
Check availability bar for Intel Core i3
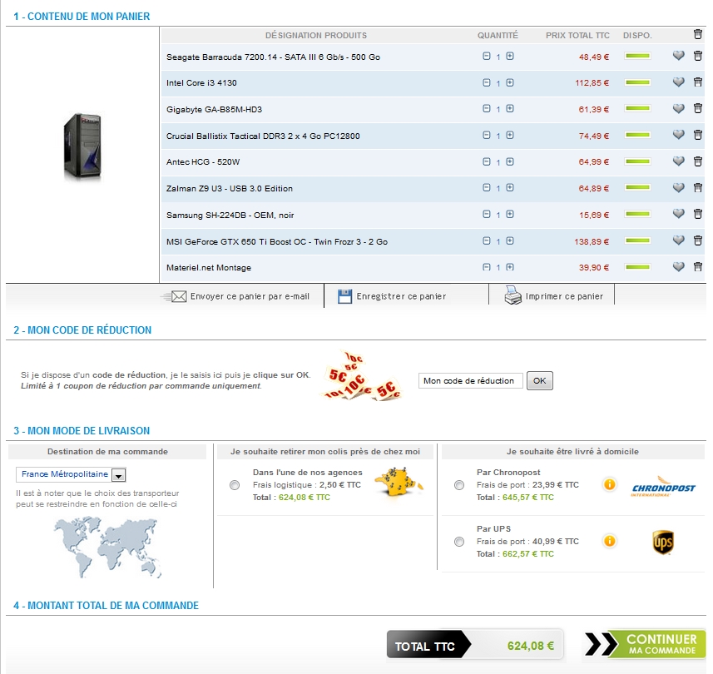[x=637, y=82]
